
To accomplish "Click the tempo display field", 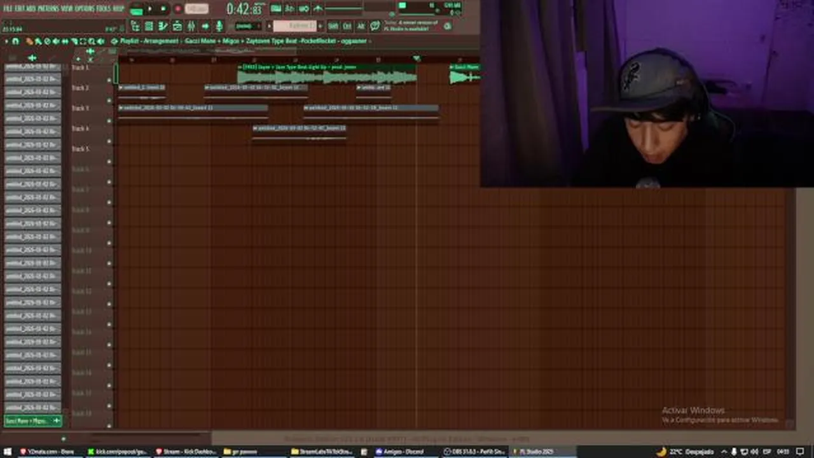I will coord(197,10).
